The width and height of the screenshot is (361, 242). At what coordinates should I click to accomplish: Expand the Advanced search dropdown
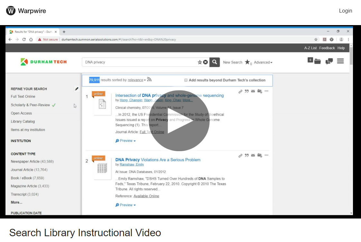point(263,62)
